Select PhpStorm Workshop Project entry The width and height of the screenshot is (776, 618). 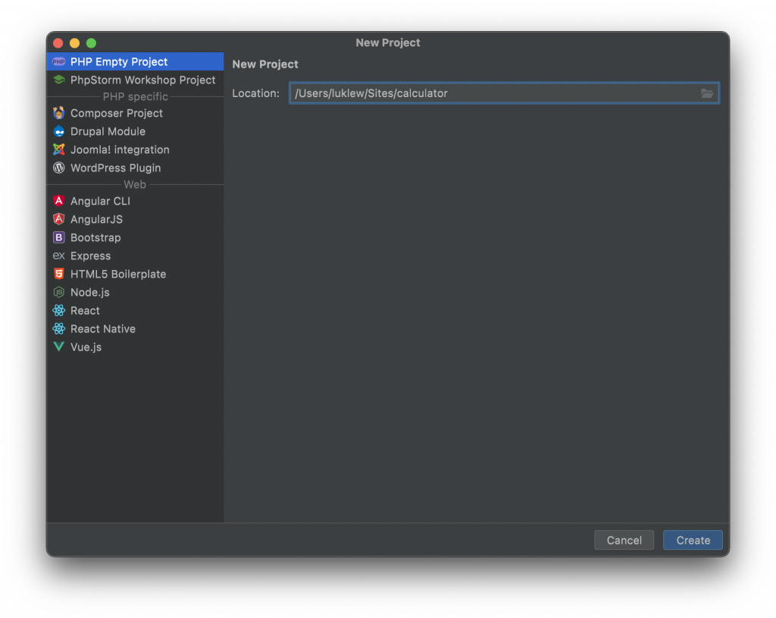pos(135,80)
